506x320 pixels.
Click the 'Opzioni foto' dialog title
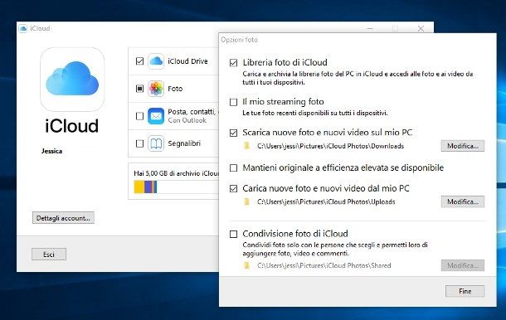coord(239,40)
